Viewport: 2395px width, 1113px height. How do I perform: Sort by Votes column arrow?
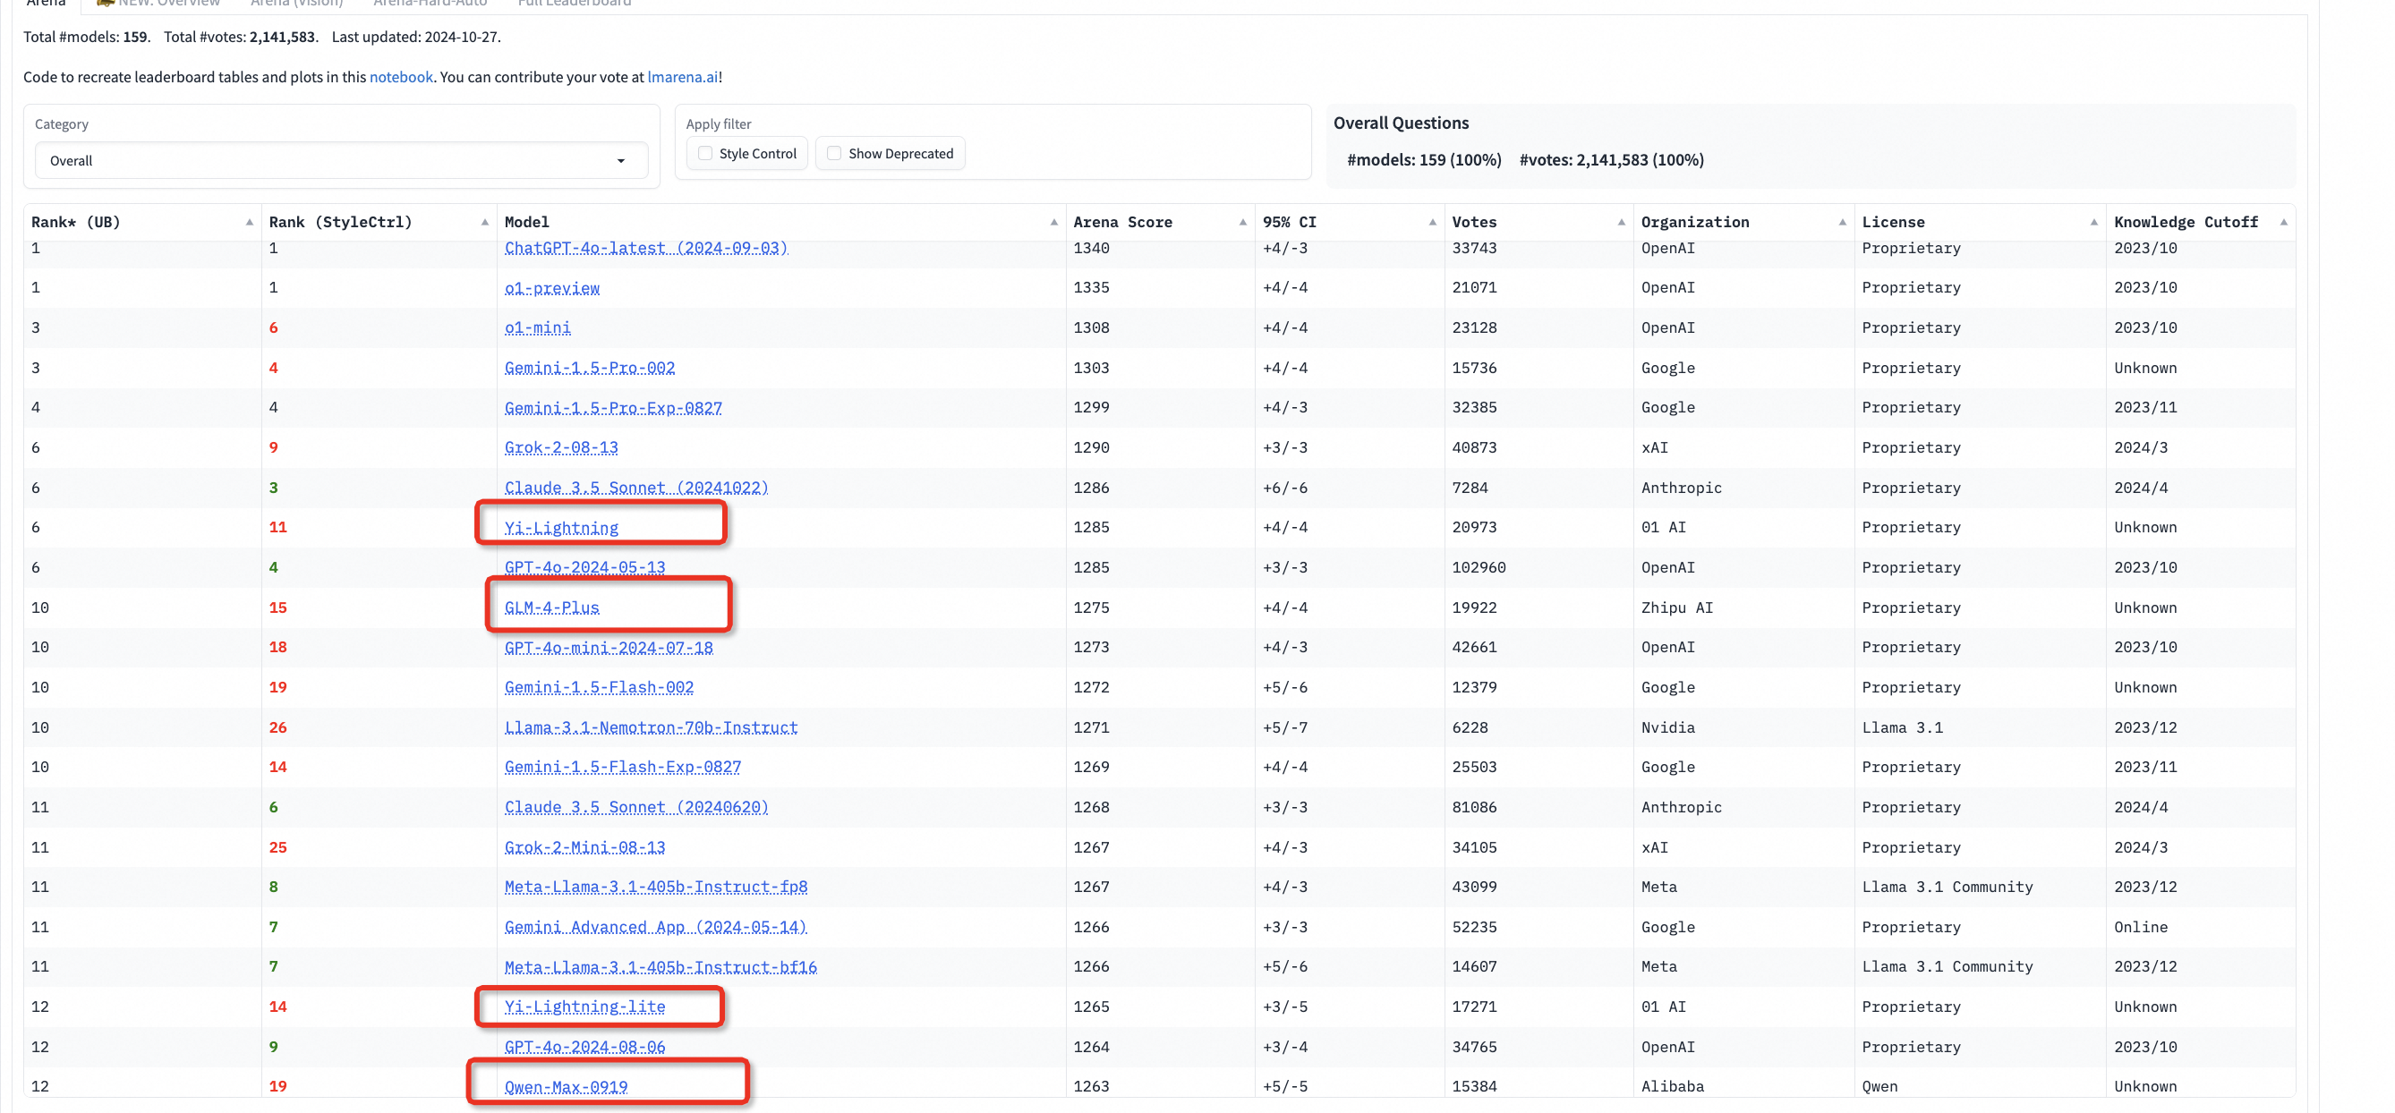(1621, 222)
